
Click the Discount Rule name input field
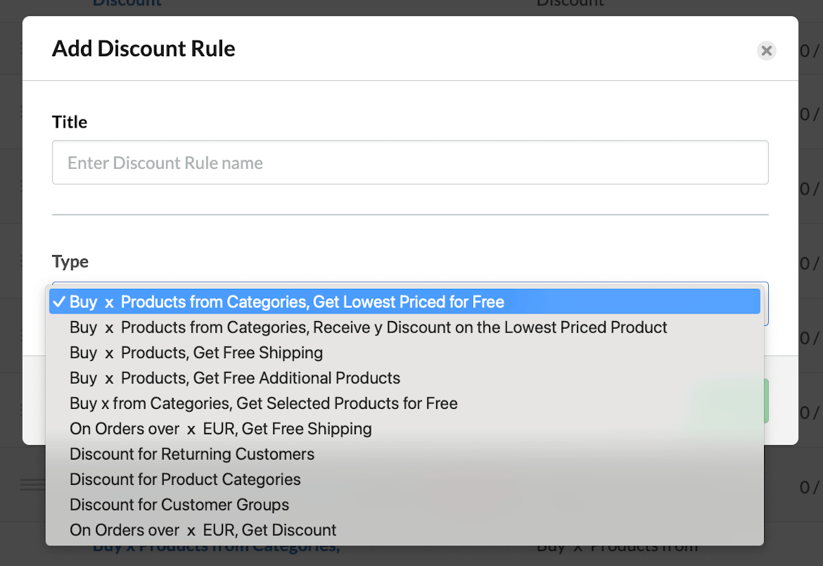coord(410,163)
